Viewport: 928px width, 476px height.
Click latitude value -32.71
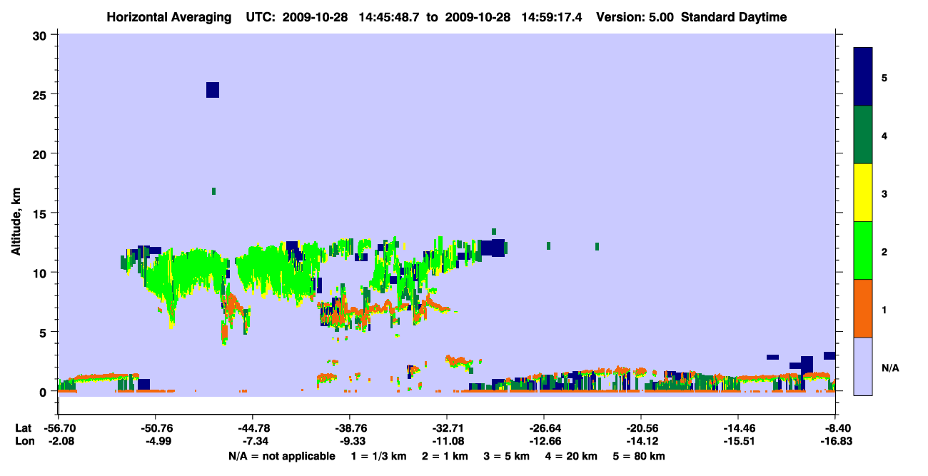coord(446,428)
